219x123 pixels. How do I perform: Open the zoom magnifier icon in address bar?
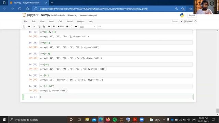pos(177,9)
